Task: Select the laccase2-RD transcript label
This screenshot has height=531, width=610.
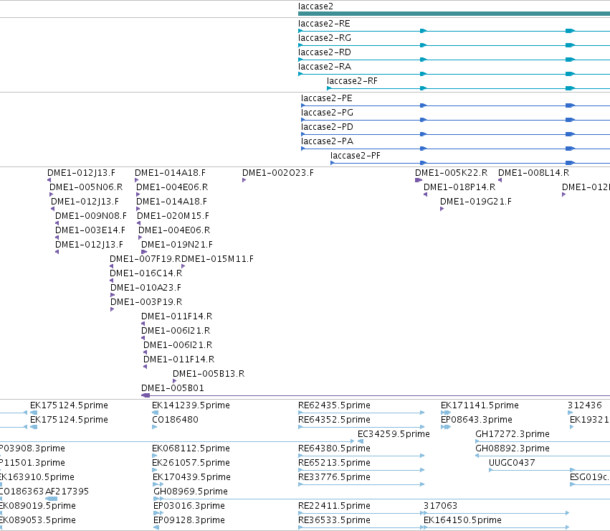Action: pos(325,52)
